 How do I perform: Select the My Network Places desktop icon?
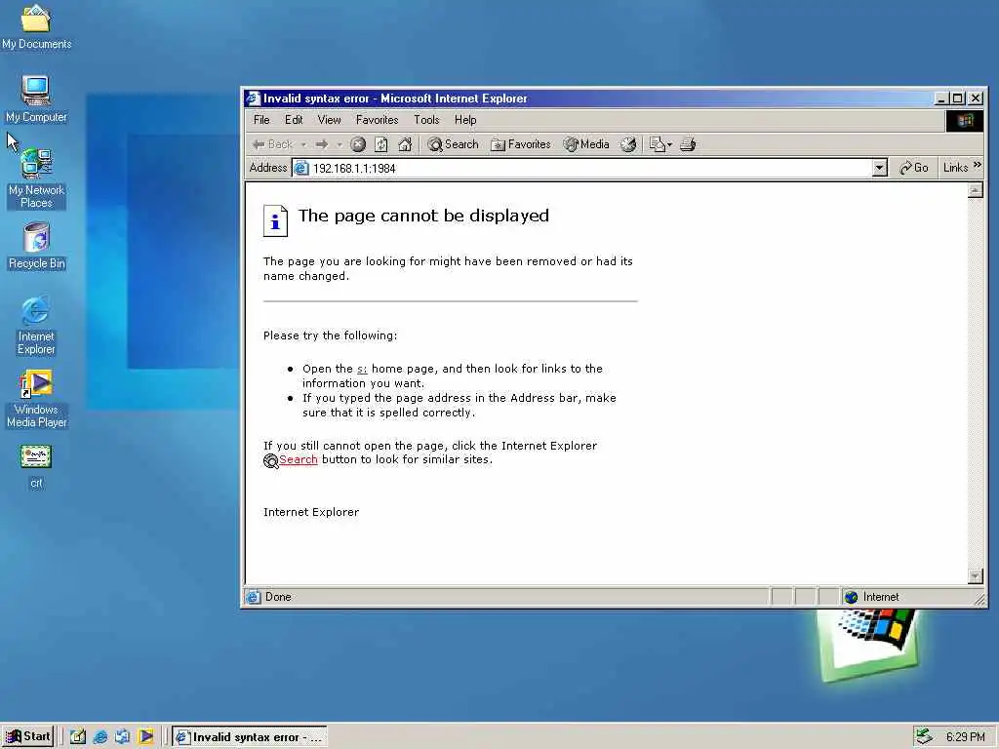[x=36, y=178]
